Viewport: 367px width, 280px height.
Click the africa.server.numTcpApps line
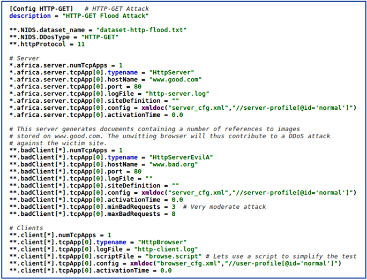click(x=66, y=65)
